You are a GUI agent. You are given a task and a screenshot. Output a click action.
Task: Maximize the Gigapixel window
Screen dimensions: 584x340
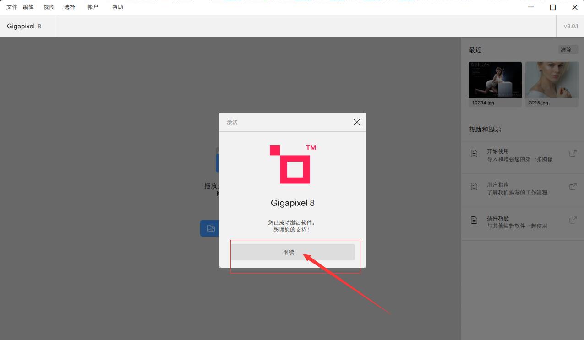[553, 7]
